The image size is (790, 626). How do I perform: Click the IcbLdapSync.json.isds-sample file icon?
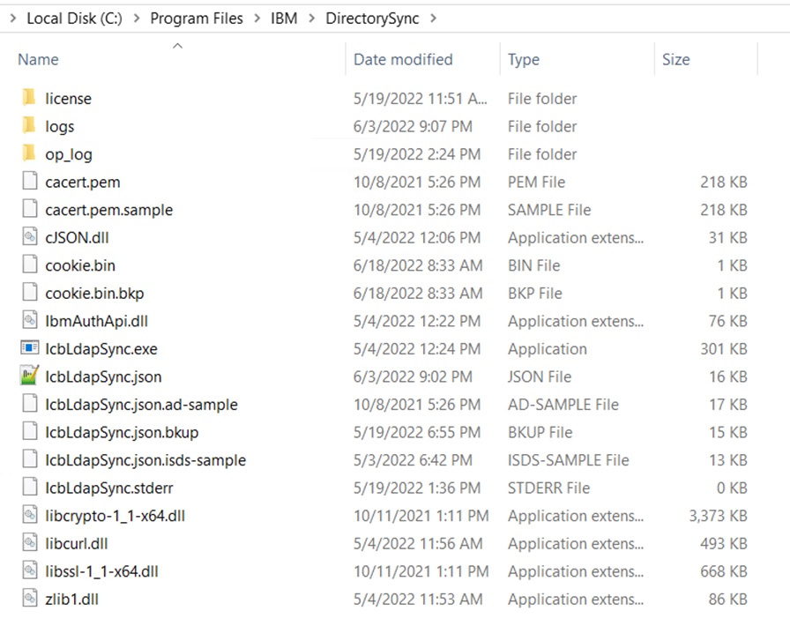click(30, 459)
